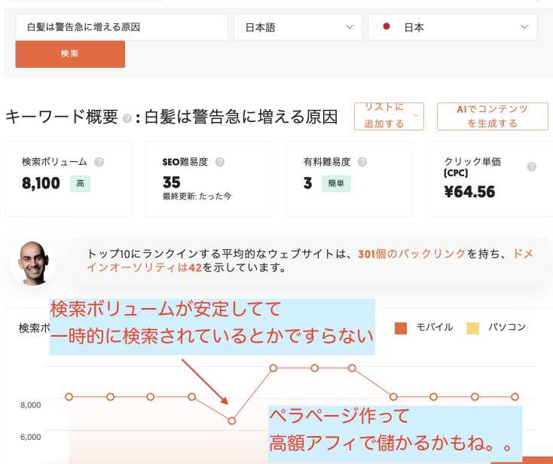Click help icon beside 検索ボリューム
The width and height of the screenshot is (553, 464).
click(99, 162)
